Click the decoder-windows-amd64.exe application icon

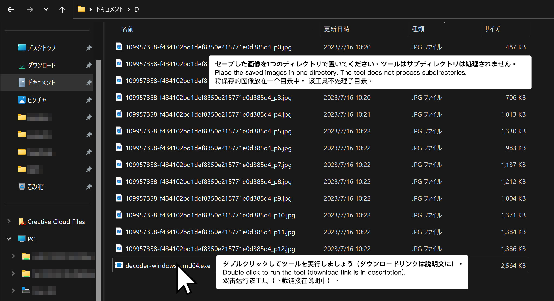(119, 265)
